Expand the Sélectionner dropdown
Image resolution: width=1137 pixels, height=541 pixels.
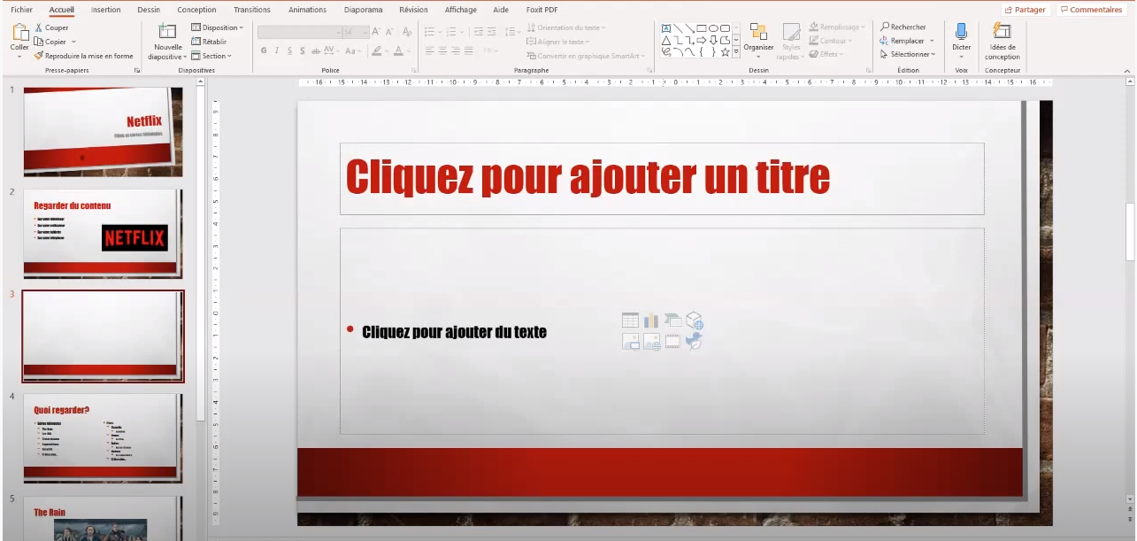coord(907,54)
